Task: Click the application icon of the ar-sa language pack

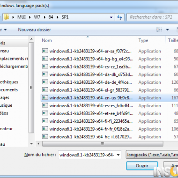Action: coord(45,51)
